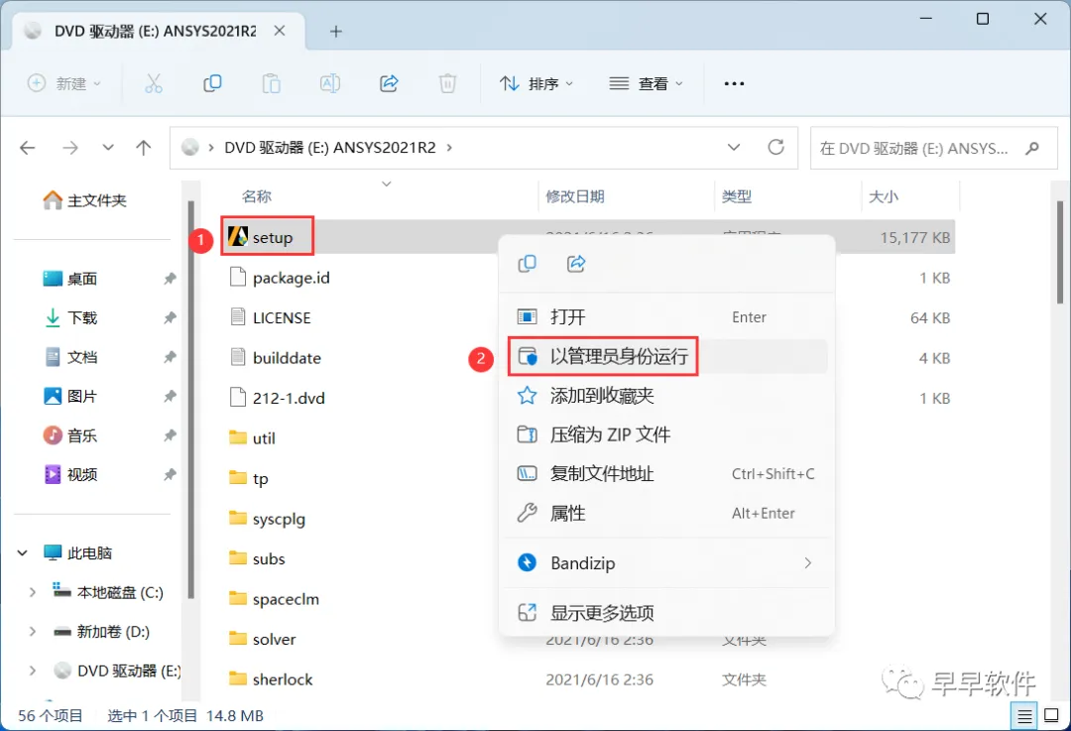Click the Rename icon in toolbar
Image resolution: width=1071 pixels, height=731 pixels.
[x=330, y=83]
